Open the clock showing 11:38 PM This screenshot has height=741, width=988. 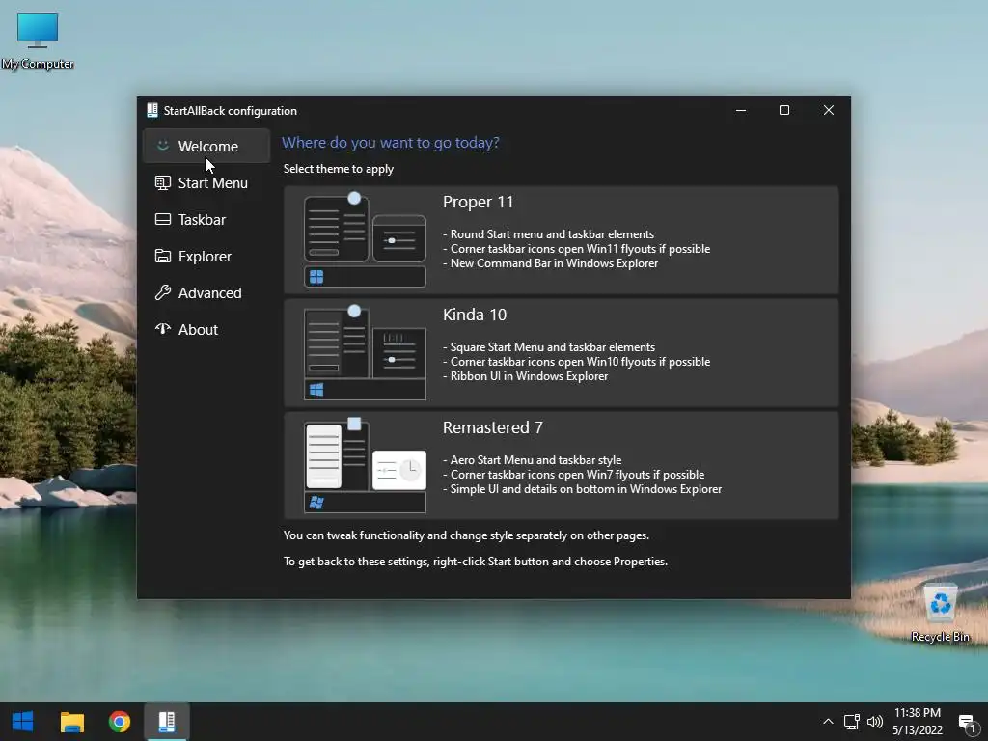[x=918, y=722]
